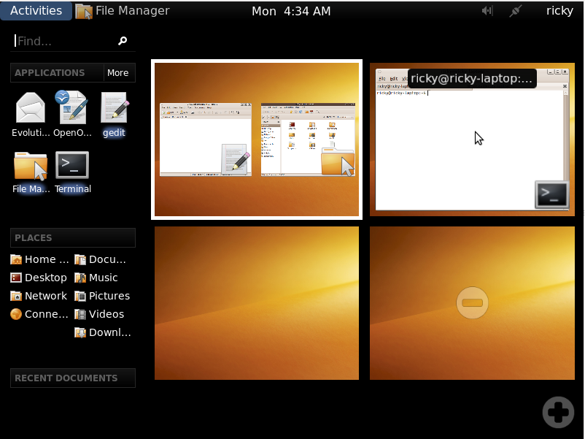Open the Downloads folder place
The image size is (585, 439).
tap(103, 332)
